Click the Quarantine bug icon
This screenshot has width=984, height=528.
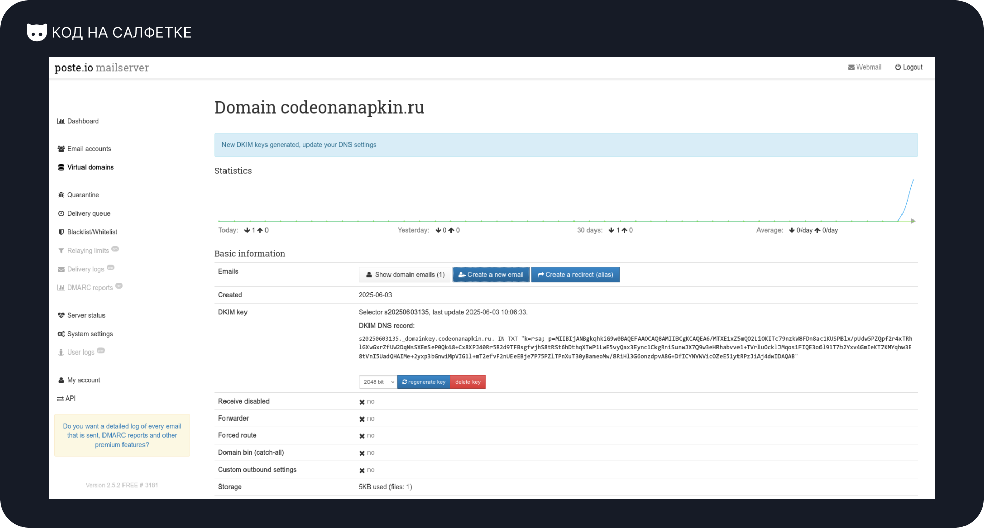[x=61, y=195]
